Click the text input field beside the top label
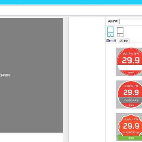The height and width of the screenshot is (142, 142). coord(131,21)
